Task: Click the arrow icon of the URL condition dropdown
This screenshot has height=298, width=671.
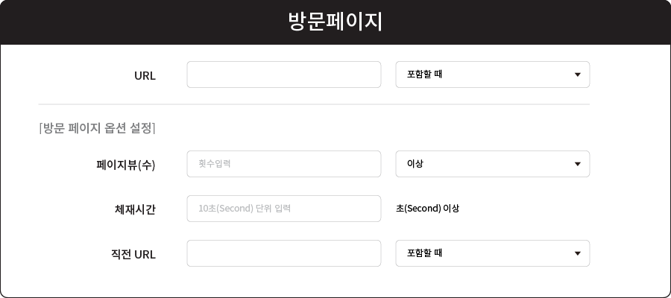Action: click(x=577, y=74)
